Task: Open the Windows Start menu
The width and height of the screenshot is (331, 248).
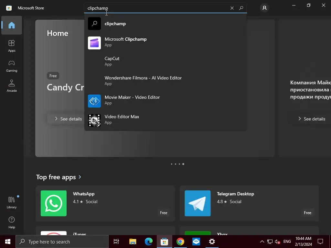Action: tap(8, 242)
